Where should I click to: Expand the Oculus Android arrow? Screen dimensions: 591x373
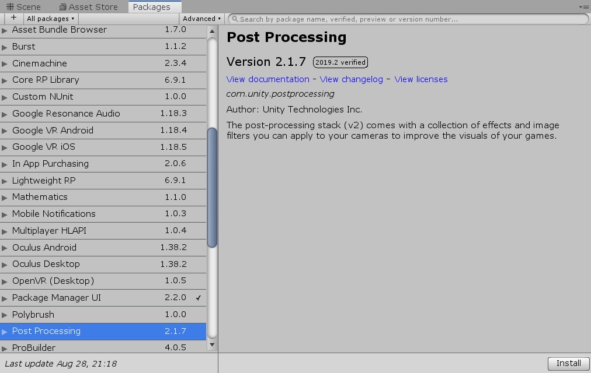(5, 248)
